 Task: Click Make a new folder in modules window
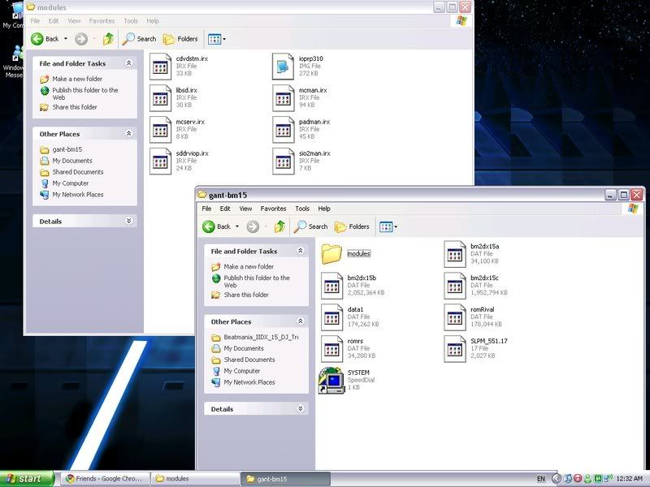(77, 79)
